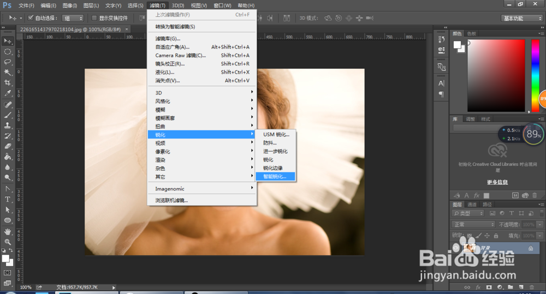Select the Elliptical Marquee tool

coord(7,51)
